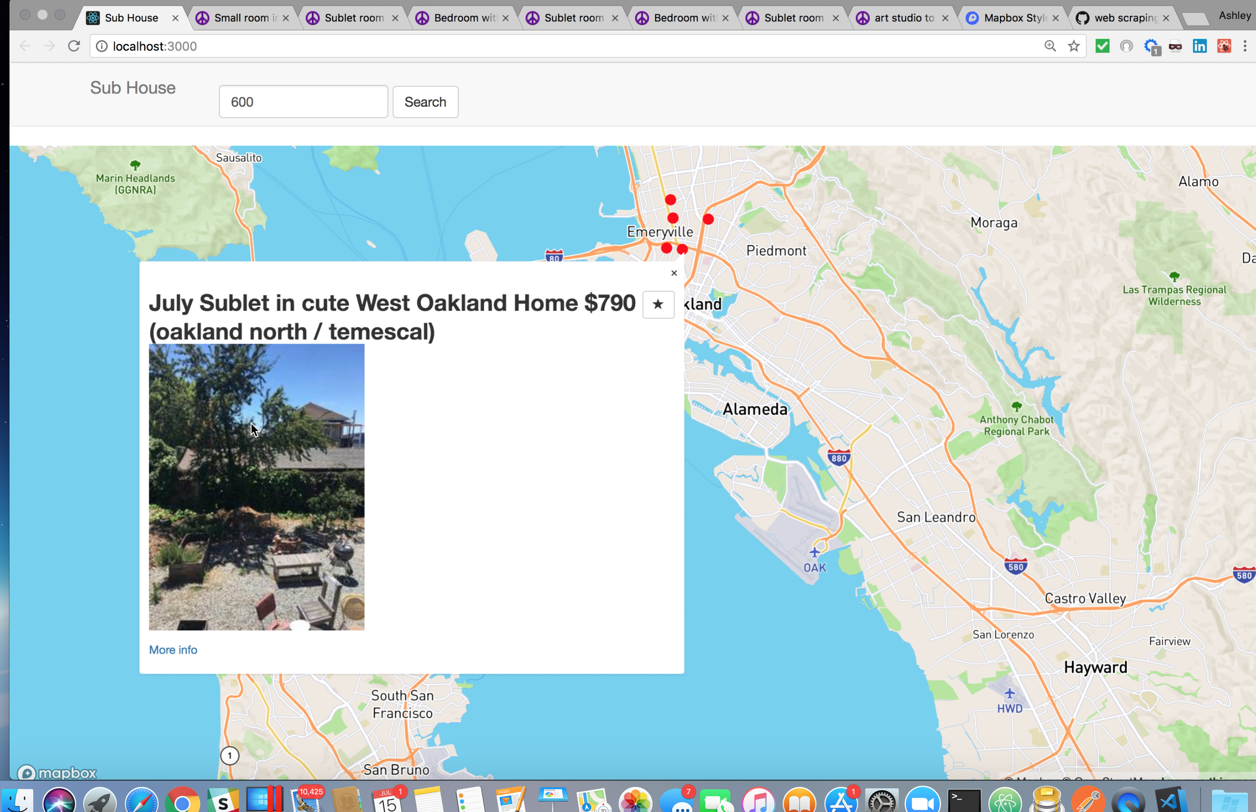The width and height of the screenshot is (1256, 812).
Task: Open System Preferences gear in dock
Action: click(x=882, y=801)
